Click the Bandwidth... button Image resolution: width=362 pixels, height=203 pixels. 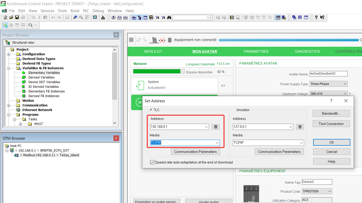coord(331,113)
